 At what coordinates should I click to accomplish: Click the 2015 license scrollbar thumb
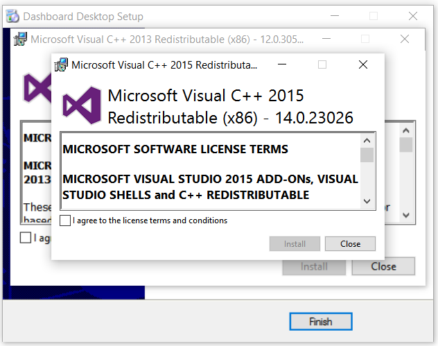click(x=367, y=155)
